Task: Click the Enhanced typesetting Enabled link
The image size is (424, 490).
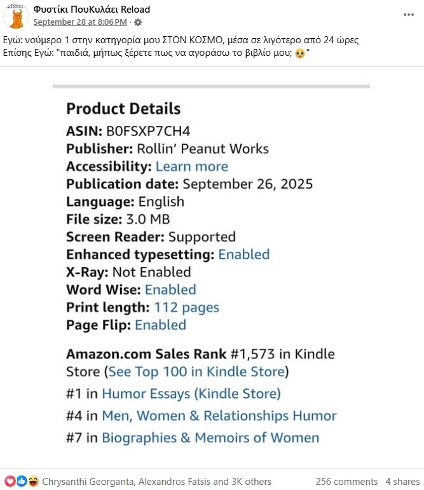Action: click(x=243, y=254)
